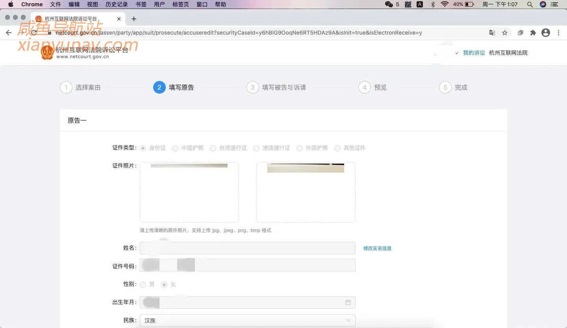Select 男 as the gender

[x=143, y=284]
